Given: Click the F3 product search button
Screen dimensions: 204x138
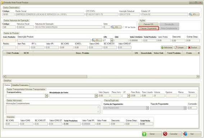Looking at the screenshot, I should pos(97,40).
